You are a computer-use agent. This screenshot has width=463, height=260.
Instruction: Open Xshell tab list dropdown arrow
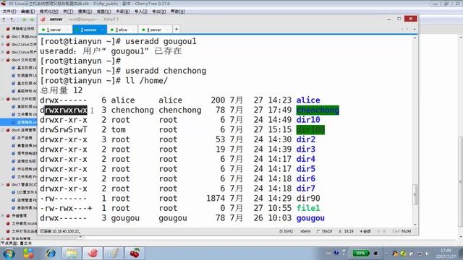pos(415,30)
